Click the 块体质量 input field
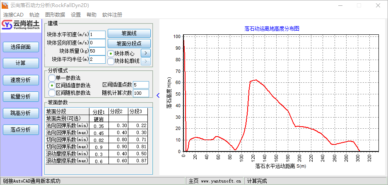Viewport: 388px width, 185px height. pyautogui.click(x=97, y=51)
